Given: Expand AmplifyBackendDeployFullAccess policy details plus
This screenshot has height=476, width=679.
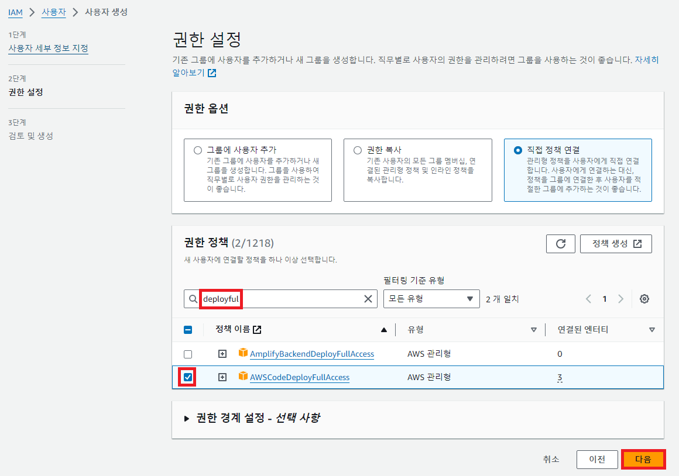Looking at the screenshot, I should pyautogui.click(x=222, y=354).
